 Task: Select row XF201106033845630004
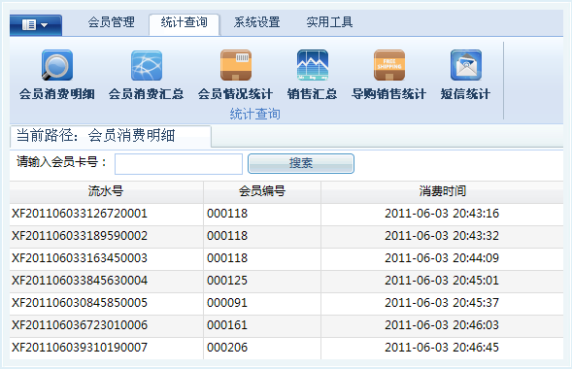[286, 281]
